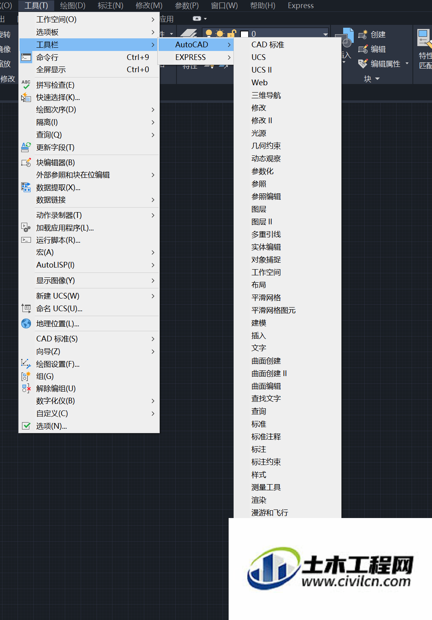The image size is (432, 620).
Task: Expand the 绘图次序(D) submenu
Action: pyautogui.click(x=89, y=109)
